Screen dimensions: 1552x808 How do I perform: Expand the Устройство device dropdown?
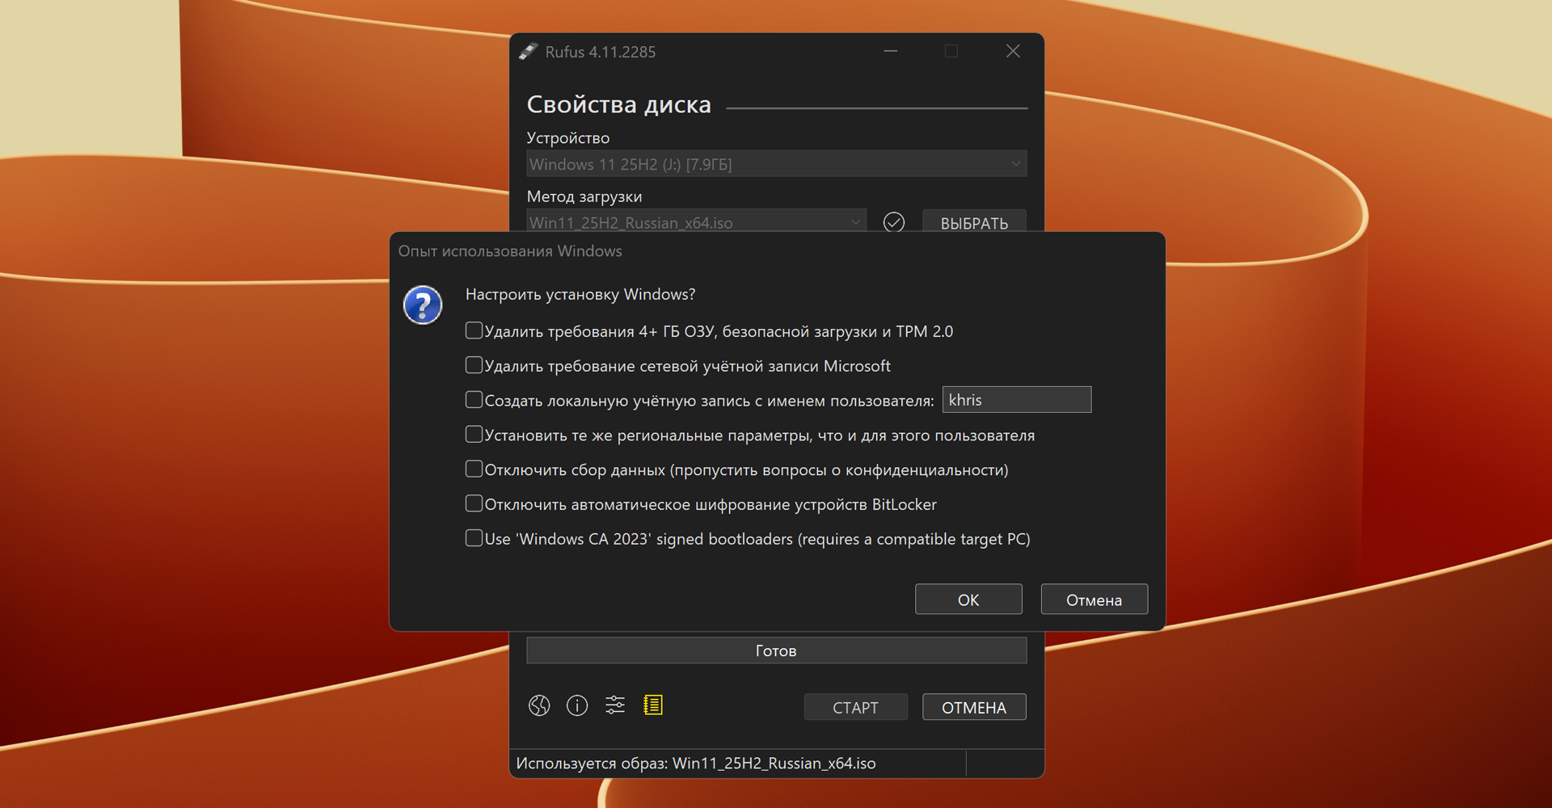click(776, 164)
